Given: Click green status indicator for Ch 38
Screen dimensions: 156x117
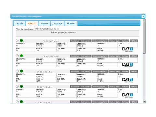Looking at the screenshot, I should (x=21, y=40).
